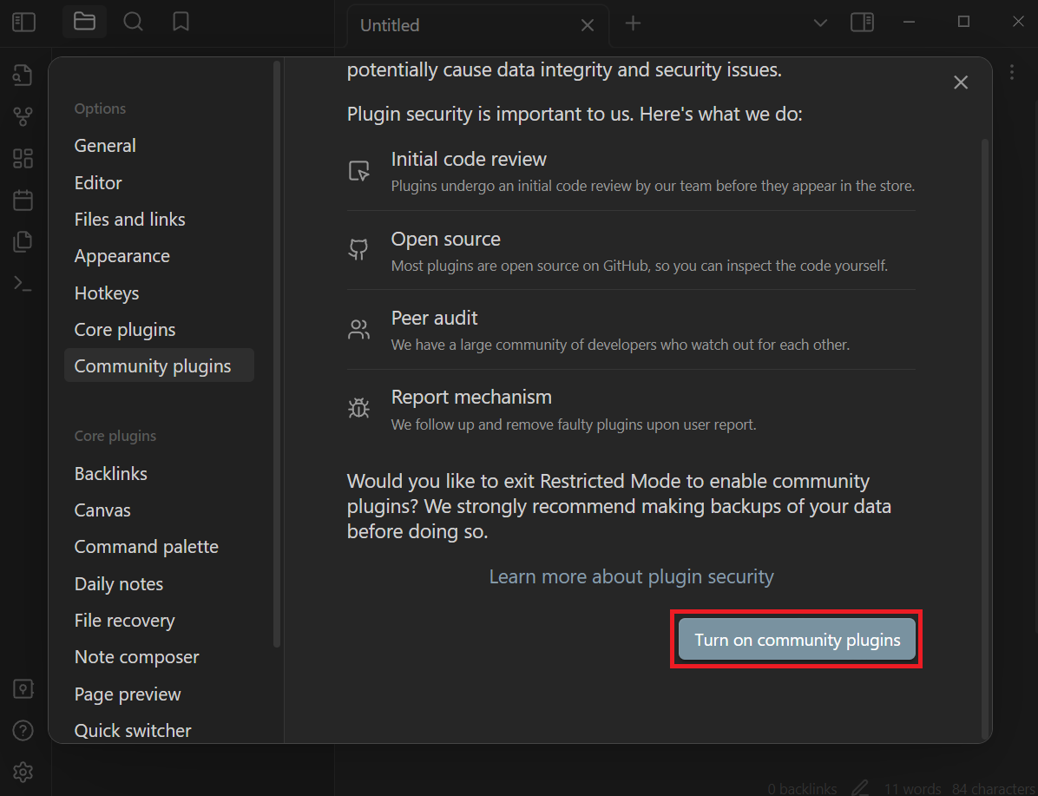Click the Initial code review heading
This screenshot has height=796, width=1038.
point(469,159)
